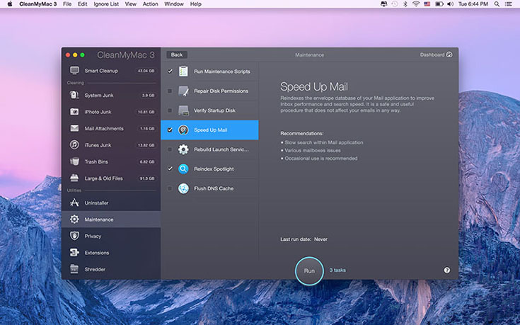Click the Speed Up Mail icon
Screen dimensions: 520x325
click(x=183, y=130)
